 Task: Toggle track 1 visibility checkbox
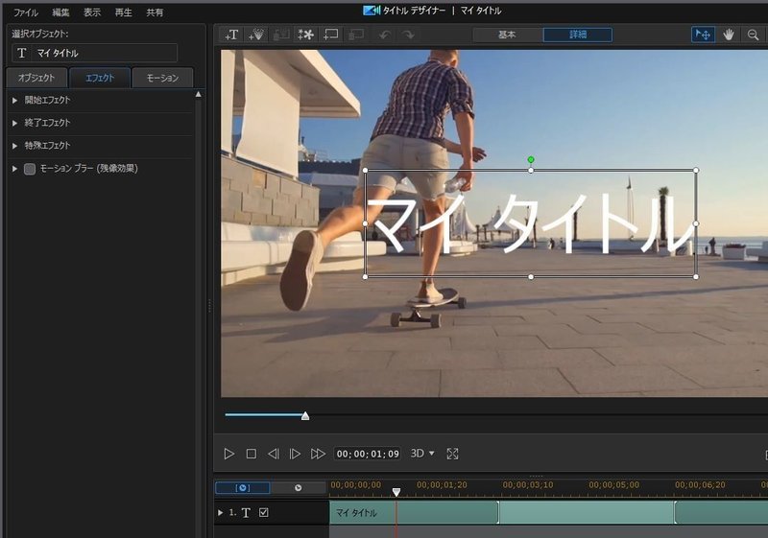point(263,512)
